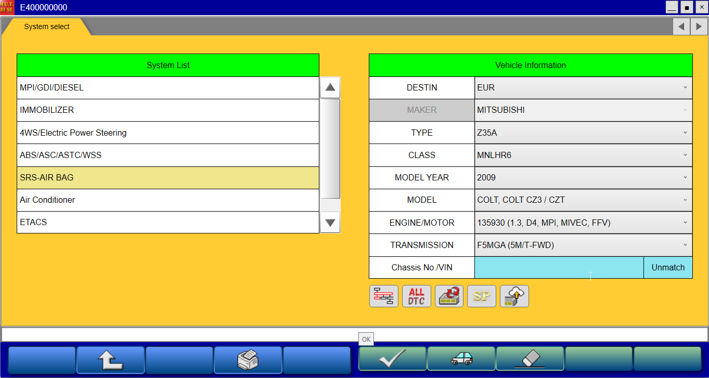Expand the MODEL YEAR dropdown

[x=583, y=178]
